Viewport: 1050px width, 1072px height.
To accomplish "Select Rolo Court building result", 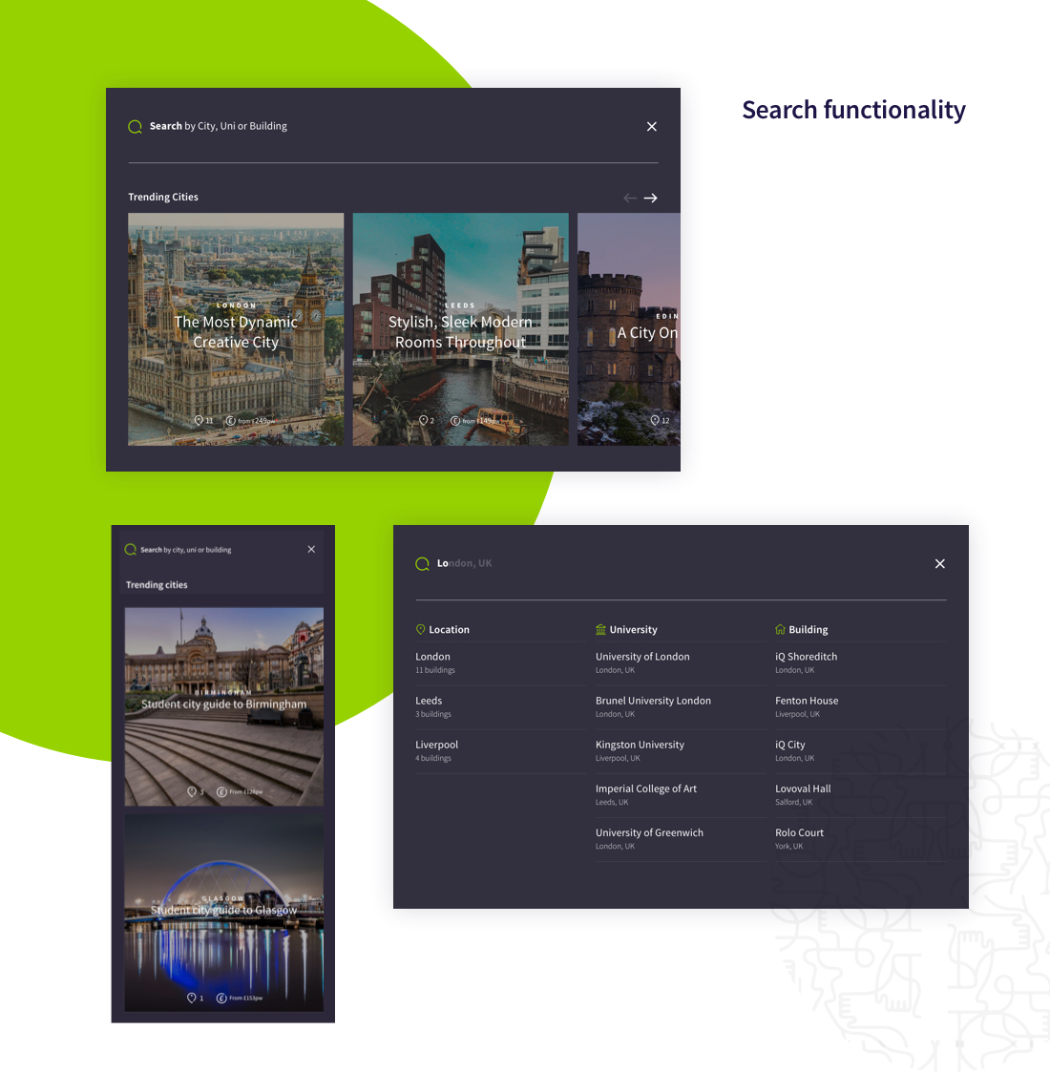I will tap(861, 839).
